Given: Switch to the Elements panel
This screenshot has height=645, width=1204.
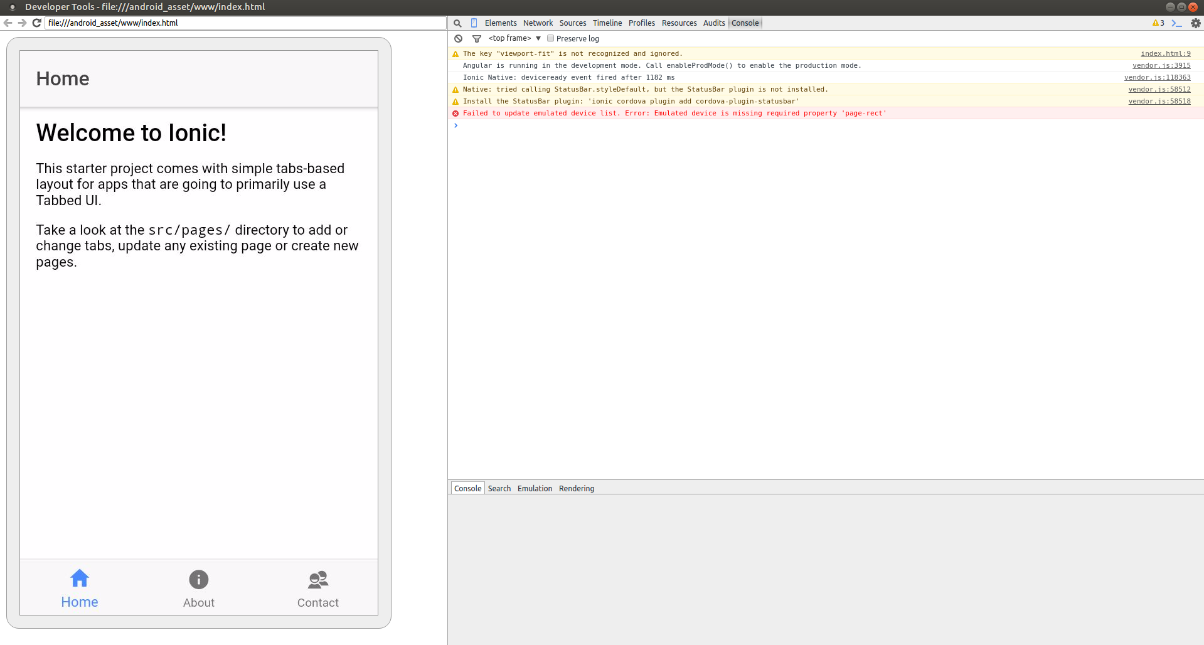Looking at the screenshot, I should [x=501, y=23].
